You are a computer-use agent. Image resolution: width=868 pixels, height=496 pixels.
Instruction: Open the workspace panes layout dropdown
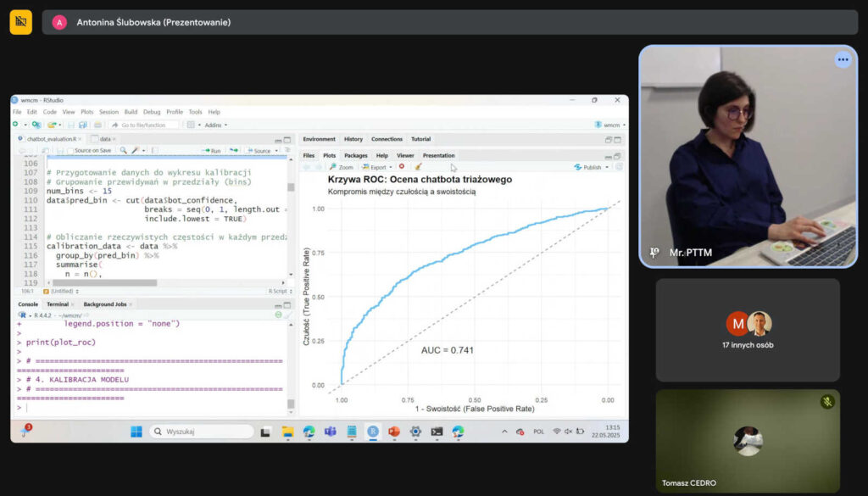pos(193,125)
